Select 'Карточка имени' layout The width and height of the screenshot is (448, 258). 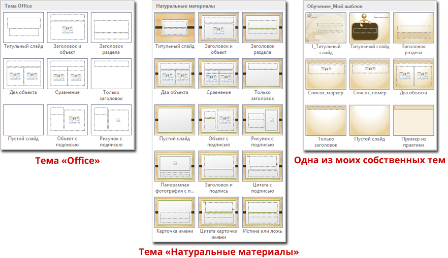(x=175, y=212)
